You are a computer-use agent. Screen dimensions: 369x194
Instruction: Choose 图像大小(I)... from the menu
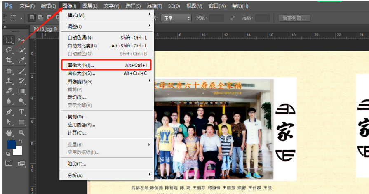point(107,65)
